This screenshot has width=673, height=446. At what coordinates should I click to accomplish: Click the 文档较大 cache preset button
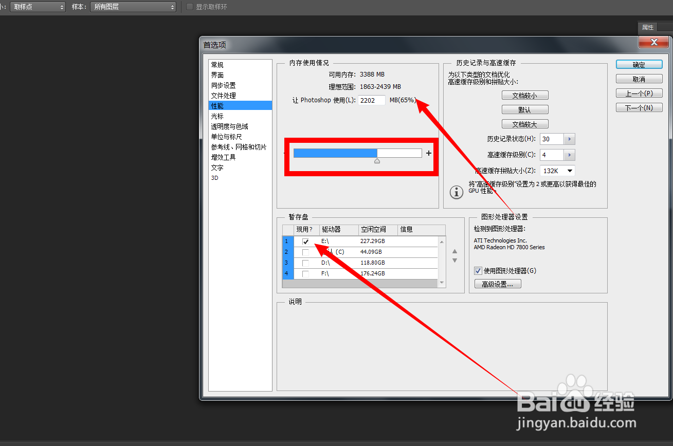click(x=525, y=124)
